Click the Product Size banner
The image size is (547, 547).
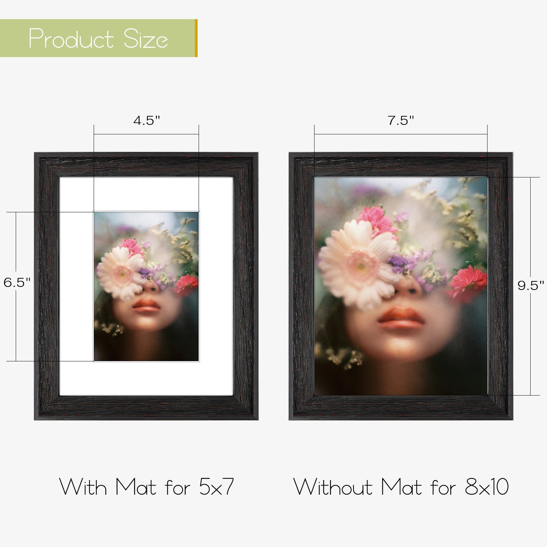pos(98,38)
